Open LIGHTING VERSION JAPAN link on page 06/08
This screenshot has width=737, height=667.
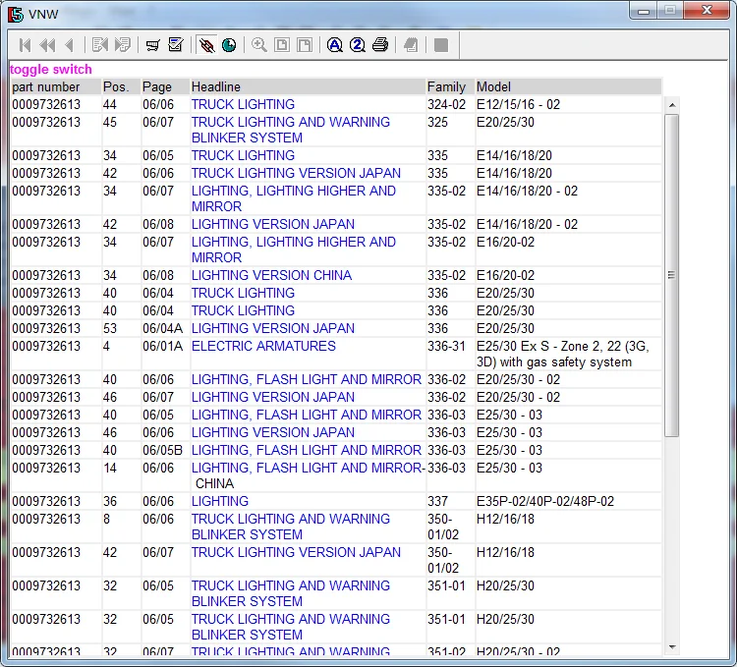273,224
